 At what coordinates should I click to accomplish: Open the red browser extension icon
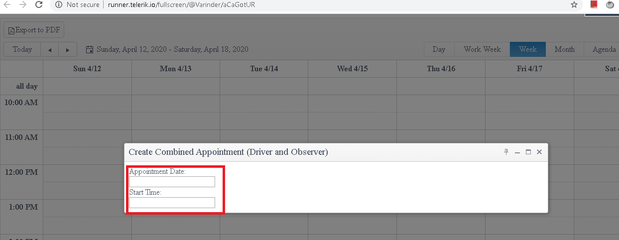click(x=594, y=4)
